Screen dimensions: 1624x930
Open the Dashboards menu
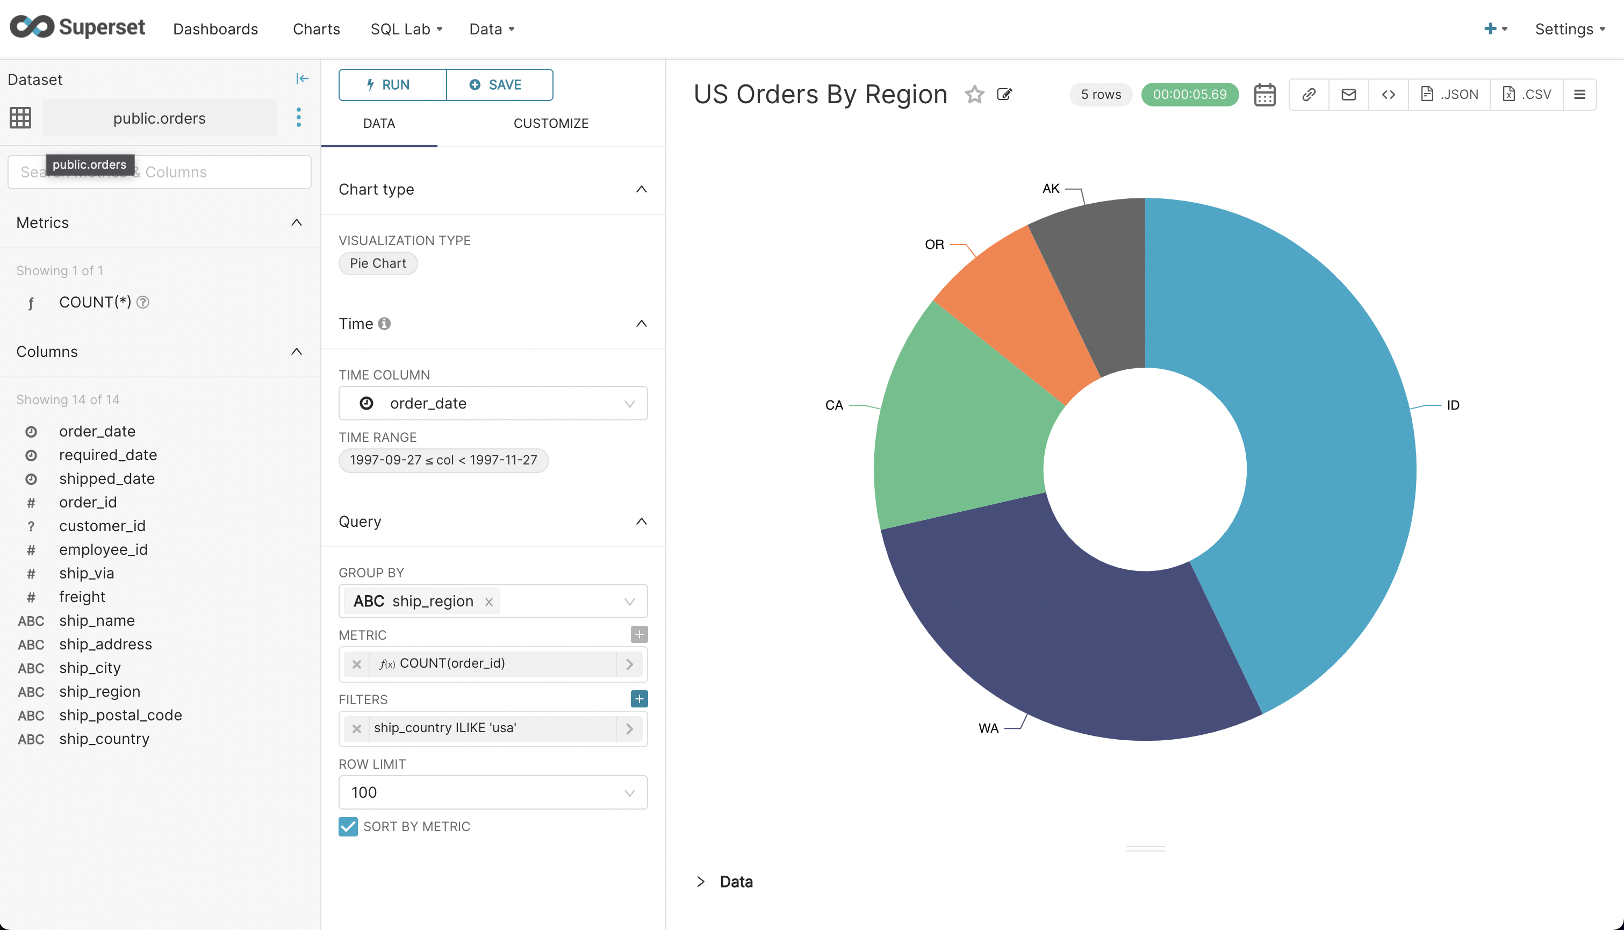coord(216,28)
